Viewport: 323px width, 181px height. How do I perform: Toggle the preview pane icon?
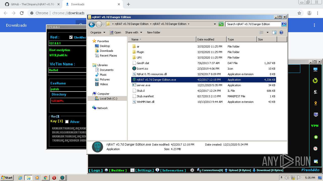pyautogui.click(x=274, y=32)
